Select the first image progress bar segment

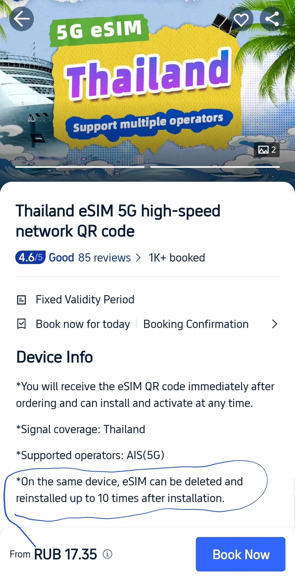coord(80,167)
